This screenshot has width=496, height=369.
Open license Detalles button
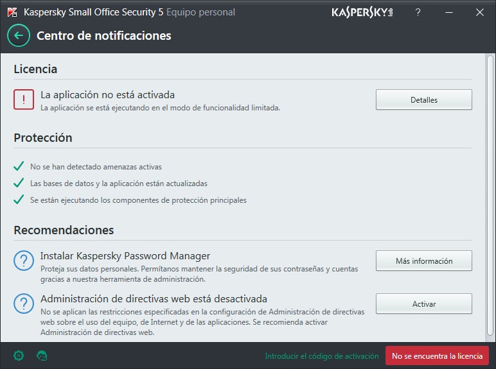(x=423, y=99)
